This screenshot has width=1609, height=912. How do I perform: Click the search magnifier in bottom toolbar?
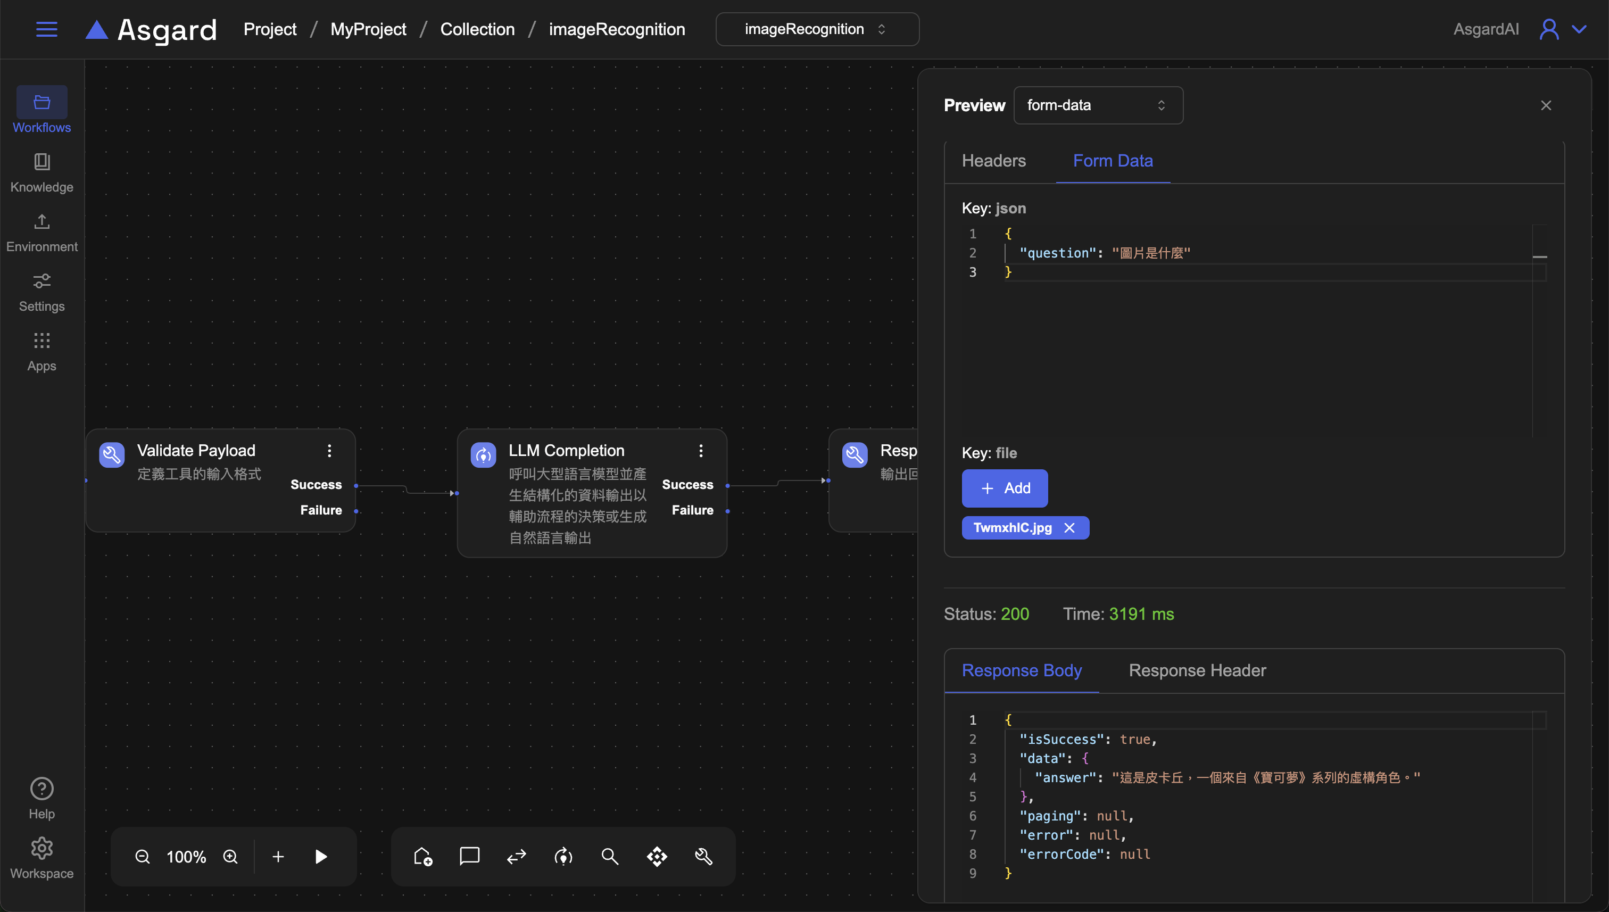609,856
